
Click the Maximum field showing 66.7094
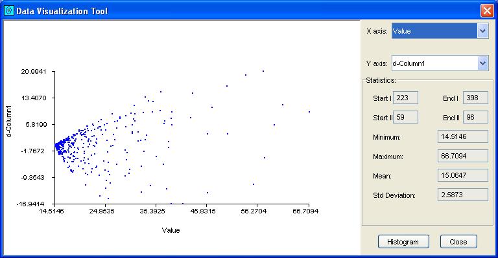463,156
